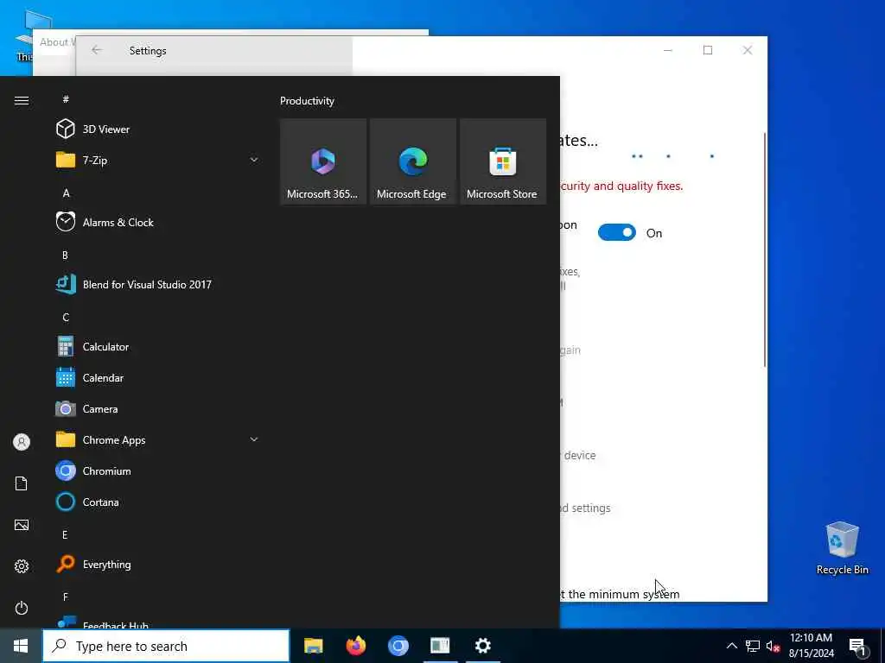Switch to Settings taskbar icon
Viewport: 885px width, 663px height.
point(482,646)
